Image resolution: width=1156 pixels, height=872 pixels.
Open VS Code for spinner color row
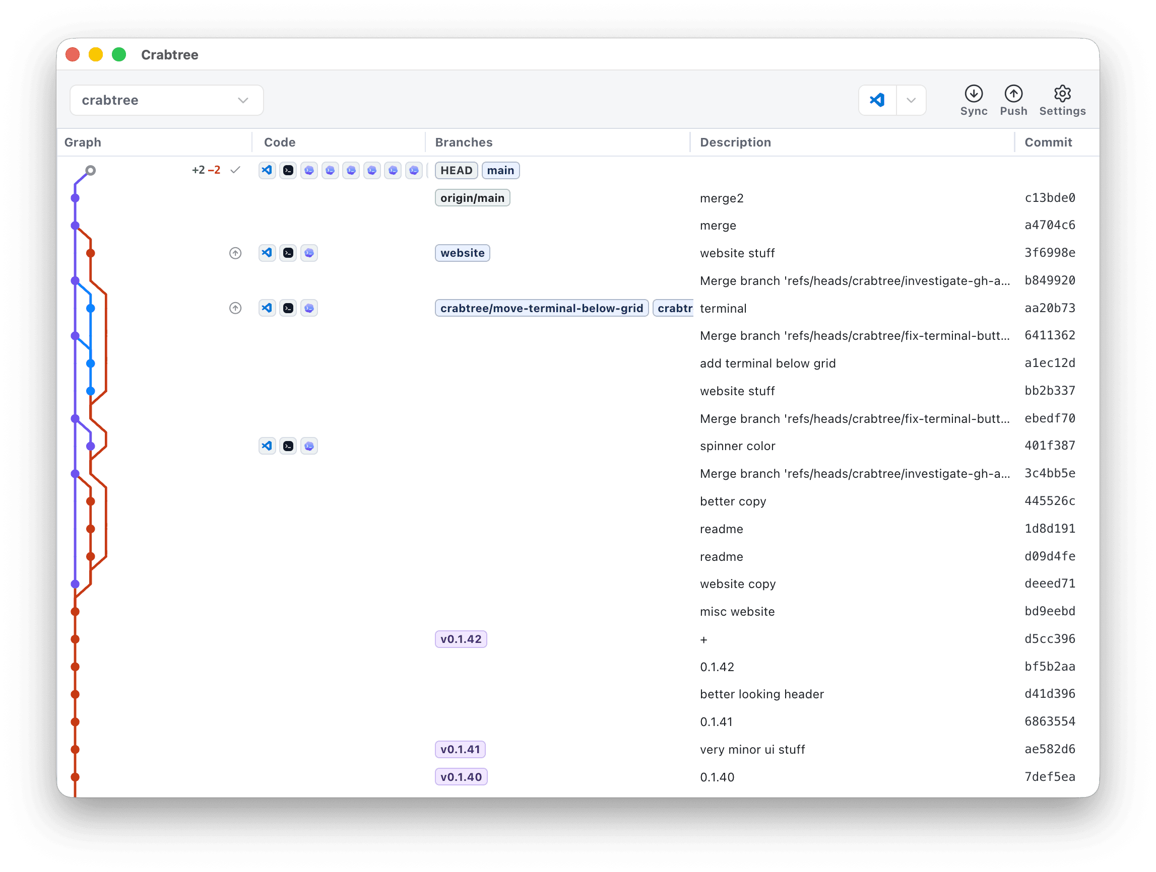coord(267,446)
